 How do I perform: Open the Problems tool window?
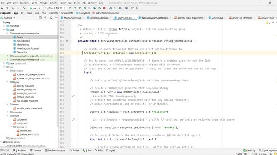19,150
